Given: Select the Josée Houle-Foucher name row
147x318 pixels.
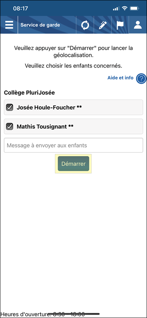Looking at the screenshot, I should point(73,107).
